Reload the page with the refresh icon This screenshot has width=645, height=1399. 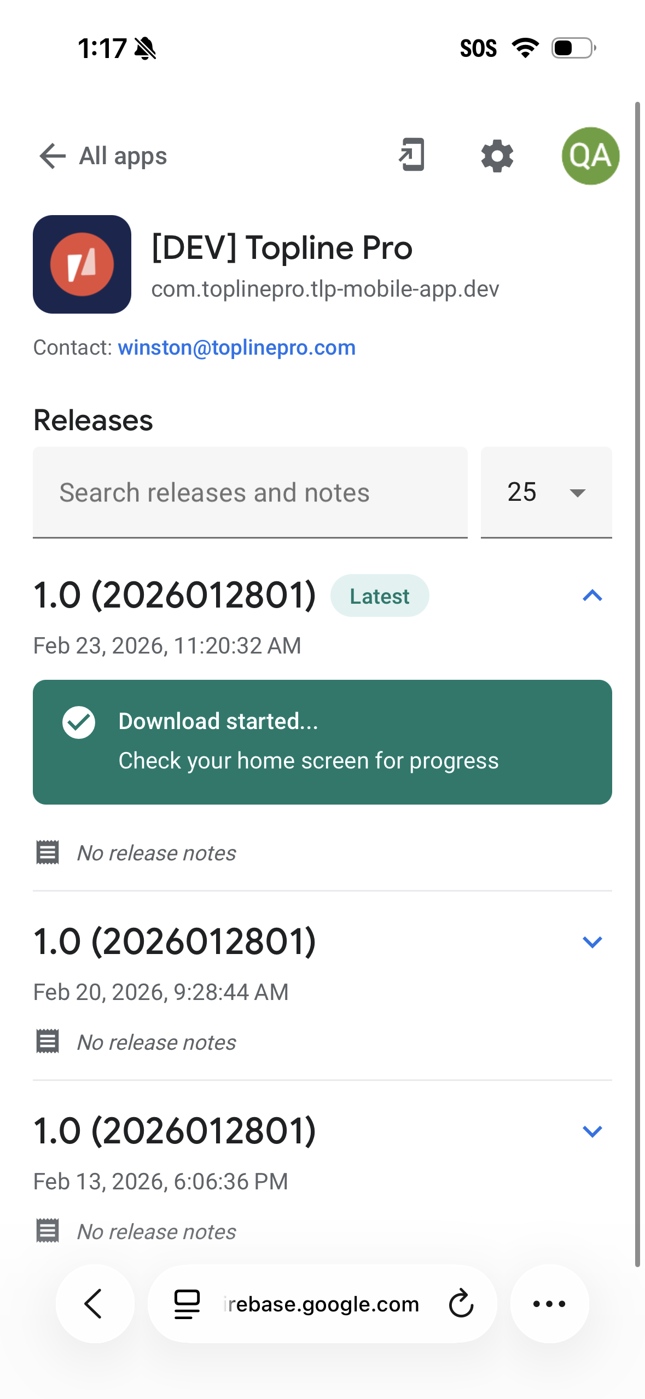point(461,1304)
